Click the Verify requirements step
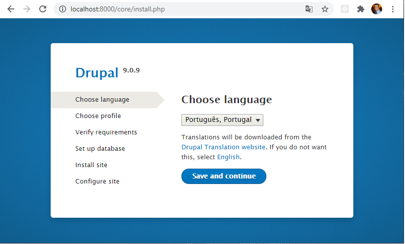The height and width of the screenshot is (244, 405). click(x=106, y=132)
